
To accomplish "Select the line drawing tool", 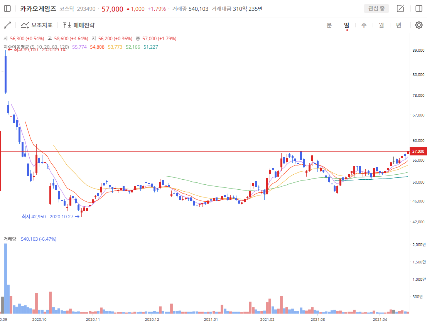I will tap(7, 25).
